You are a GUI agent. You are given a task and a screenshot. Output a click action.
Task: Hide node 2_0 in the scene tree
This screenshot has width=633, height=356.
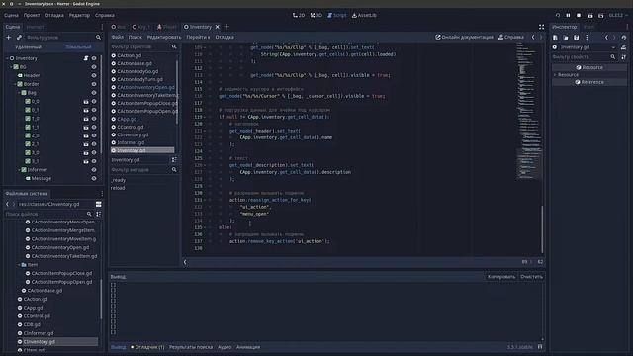click(x=94, y=135)
